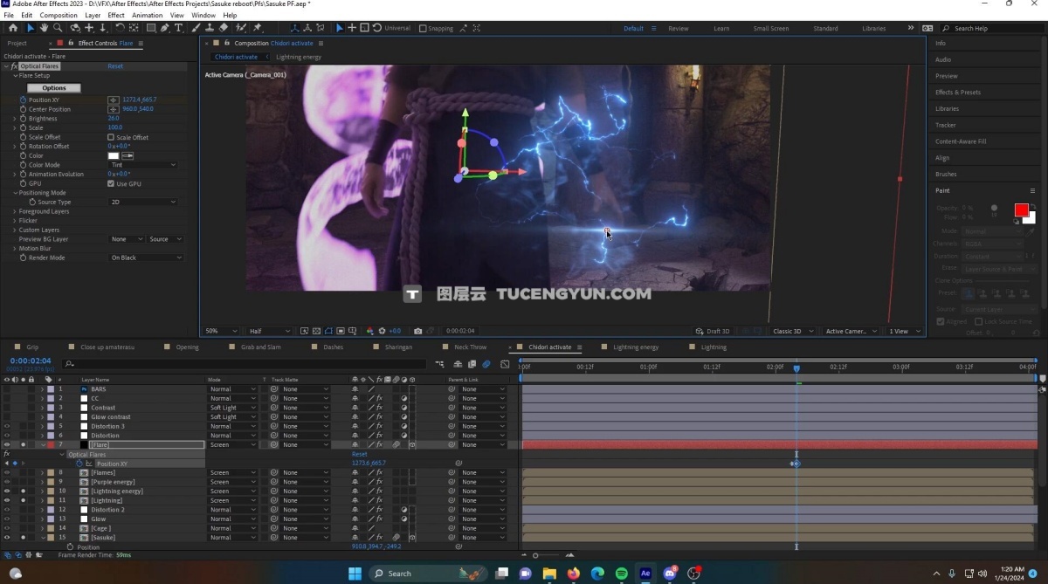
Task: Toggle the Scale Offset checkbox
Action: point(111,137)
